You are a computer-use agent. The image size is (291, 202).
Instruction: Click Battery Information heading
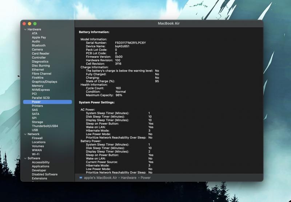(94, 32)
